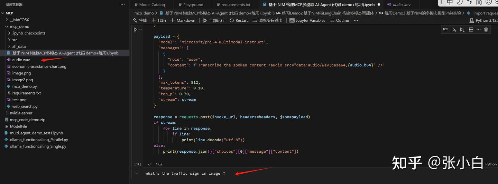This screenshot has height=184, width=498.
Task: Open economic-assistance-chart.png file
Action: tap(65, 67)
